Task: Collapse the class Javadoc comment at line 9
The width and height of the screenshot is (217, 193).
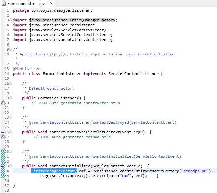Action: click(11, 49)
